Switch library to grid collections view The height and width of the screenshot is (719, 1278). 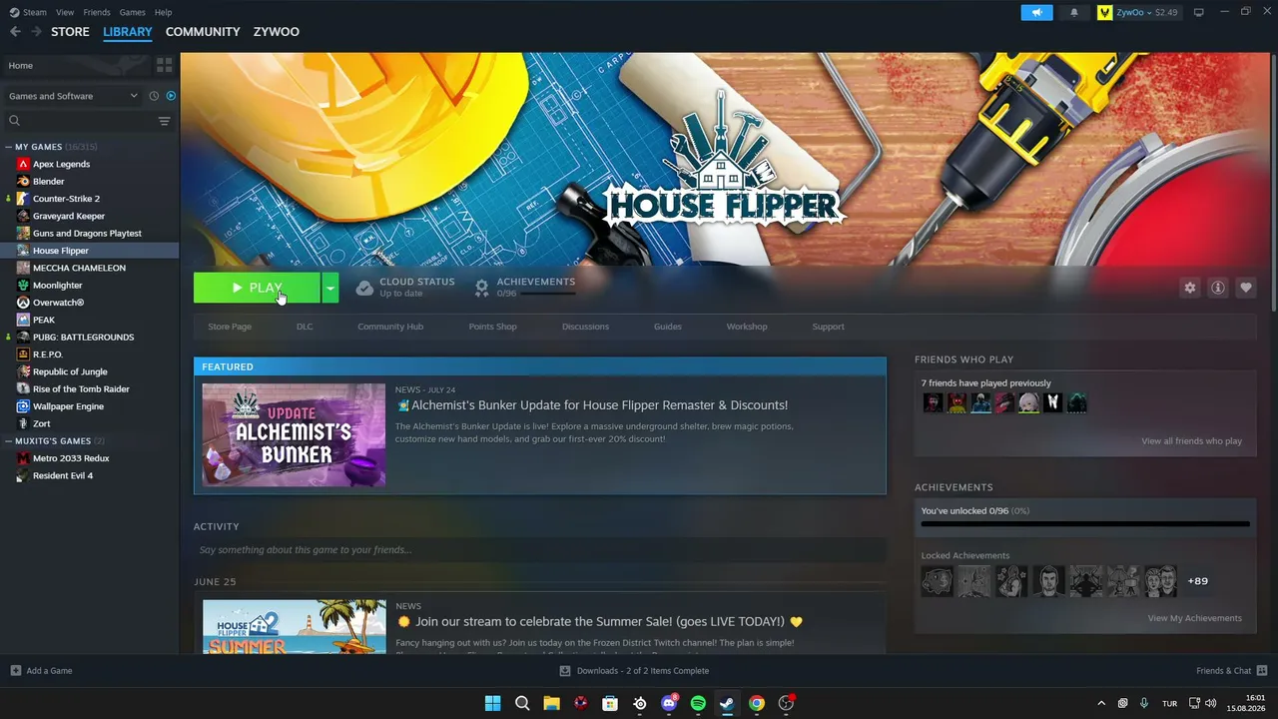pyautogui.click(x=164, y=65)
